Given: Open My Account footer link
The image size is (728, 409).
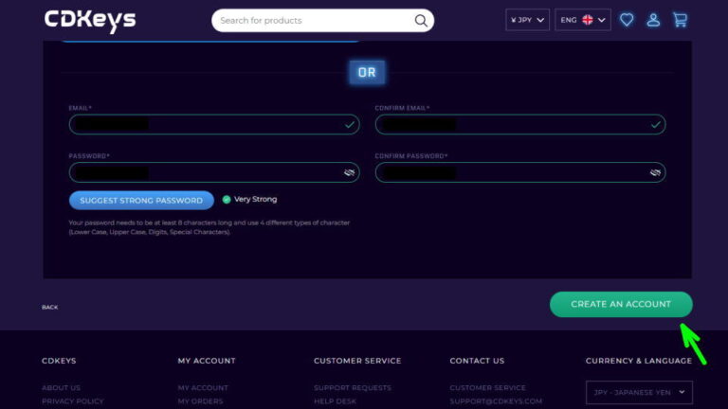Looking at the screenshot, I should (203, 388).
